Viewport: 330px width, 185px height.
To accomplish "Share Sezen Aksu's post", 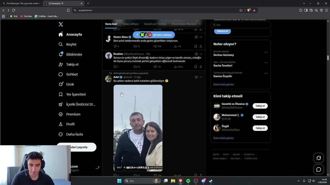I will pos(201,46).
